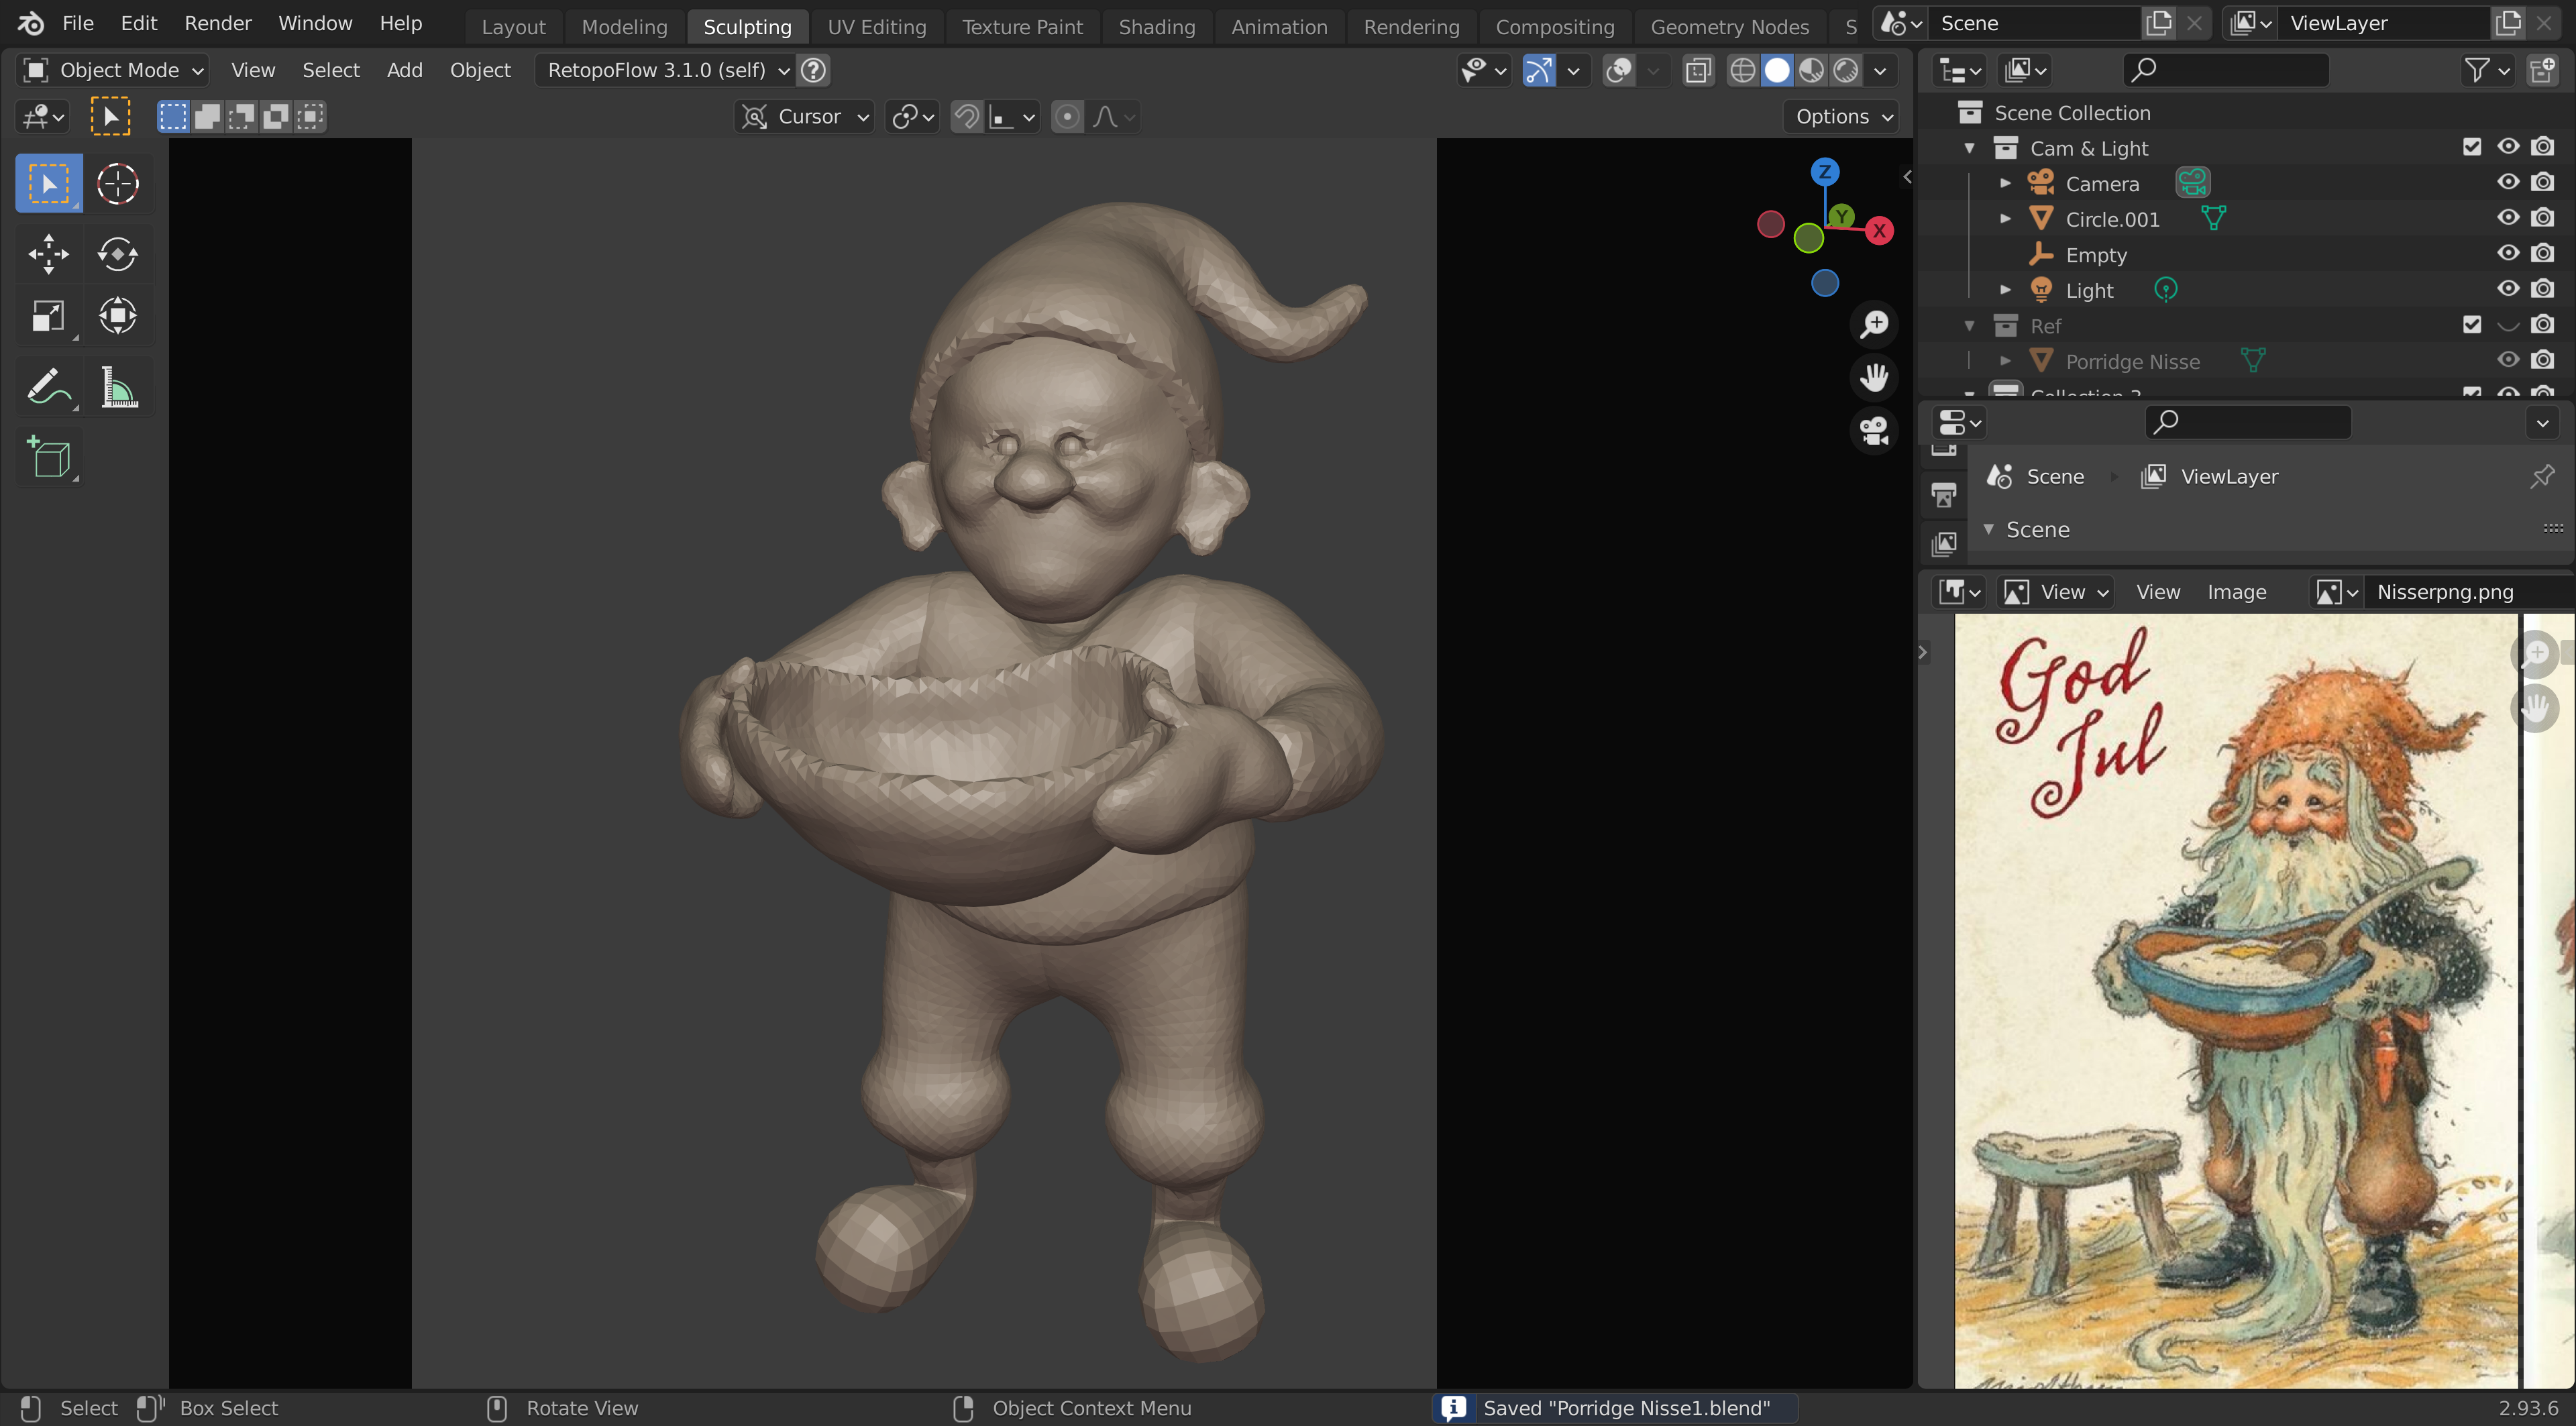Click the toggle camera view icon
2576x1426 pixels.
pos(1874,431)
